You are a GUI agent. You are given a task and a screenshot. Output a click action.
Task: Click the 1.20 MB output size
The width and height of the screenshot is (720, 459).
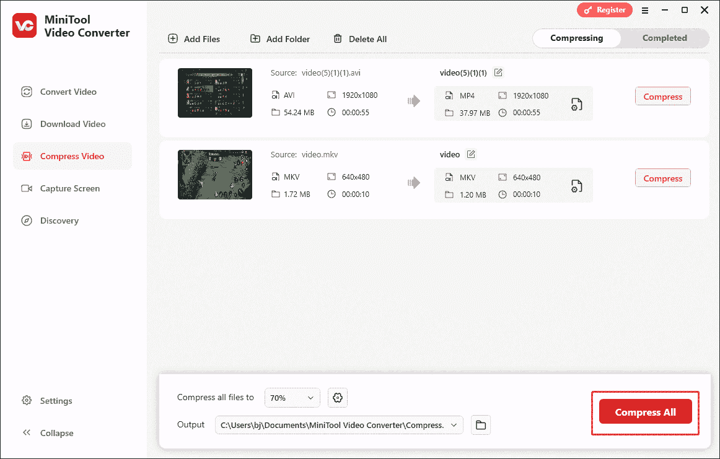tap(473, 195)
